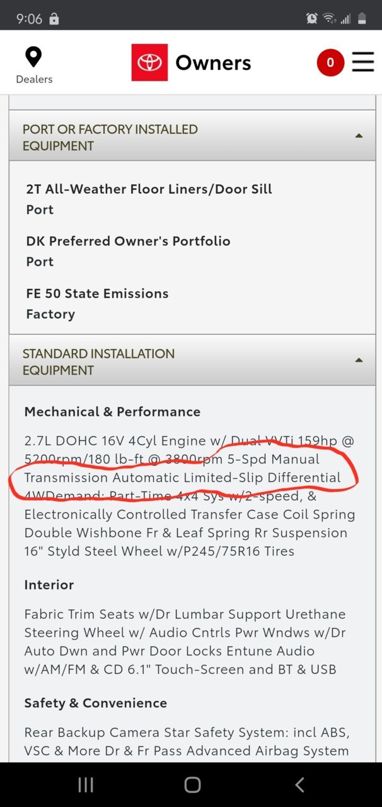Tap the Android home button
This screenshot has width=382, height=807.
point(192,784)
